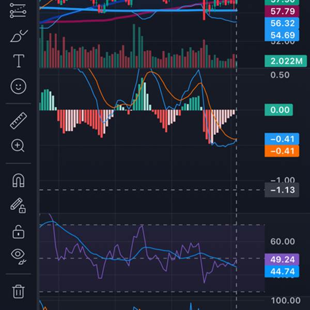Click the 54.69 blue price label

click(x=282, y=35)
